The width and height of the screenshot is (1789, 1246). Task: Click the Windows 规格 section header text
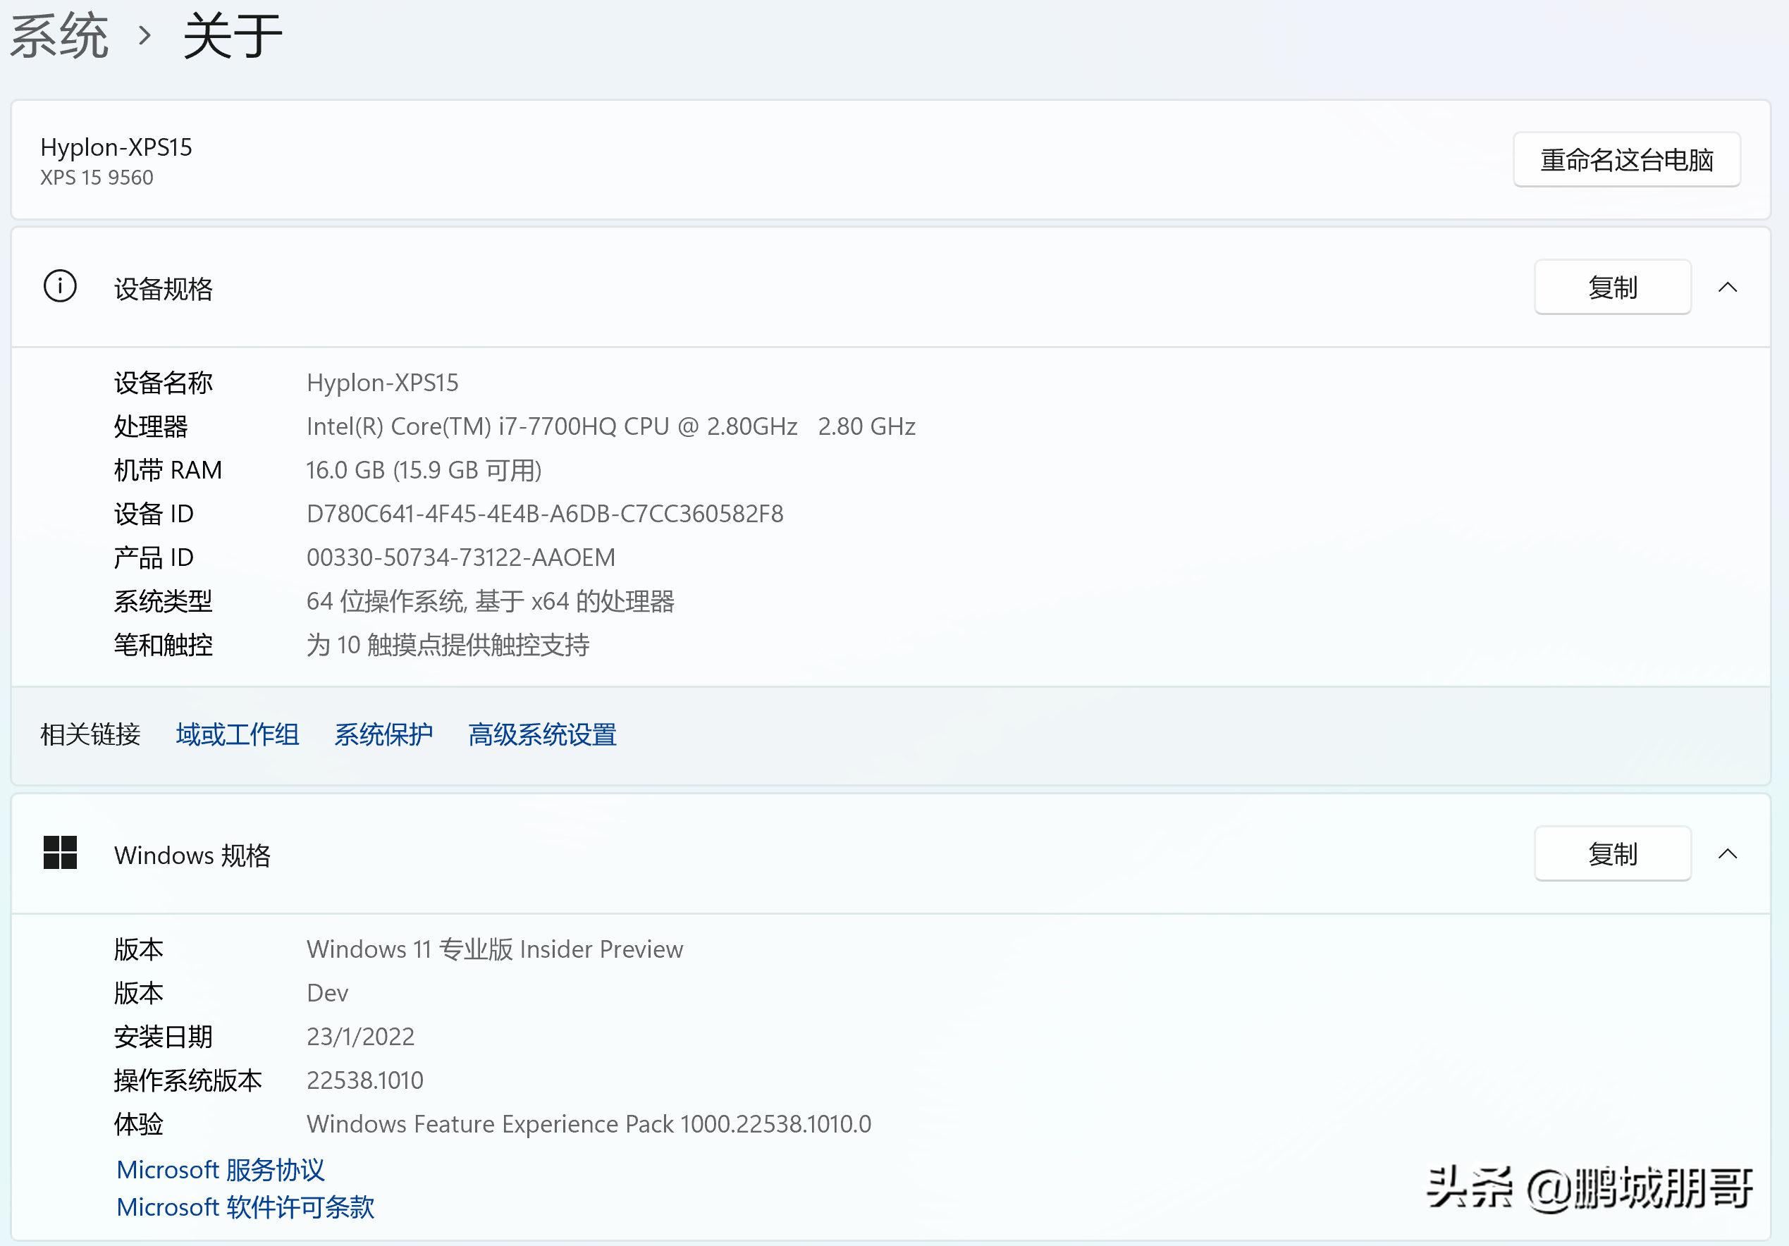[192, 856]
